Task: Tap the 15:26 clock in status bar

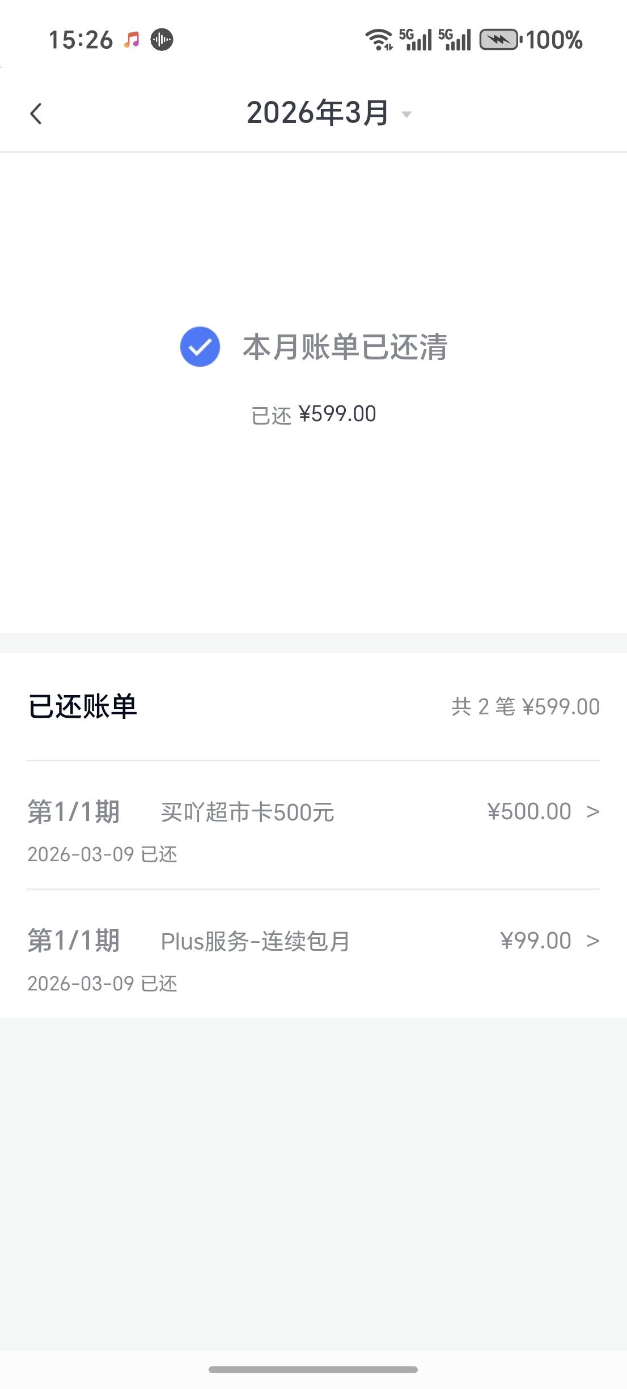Action: 81,40
